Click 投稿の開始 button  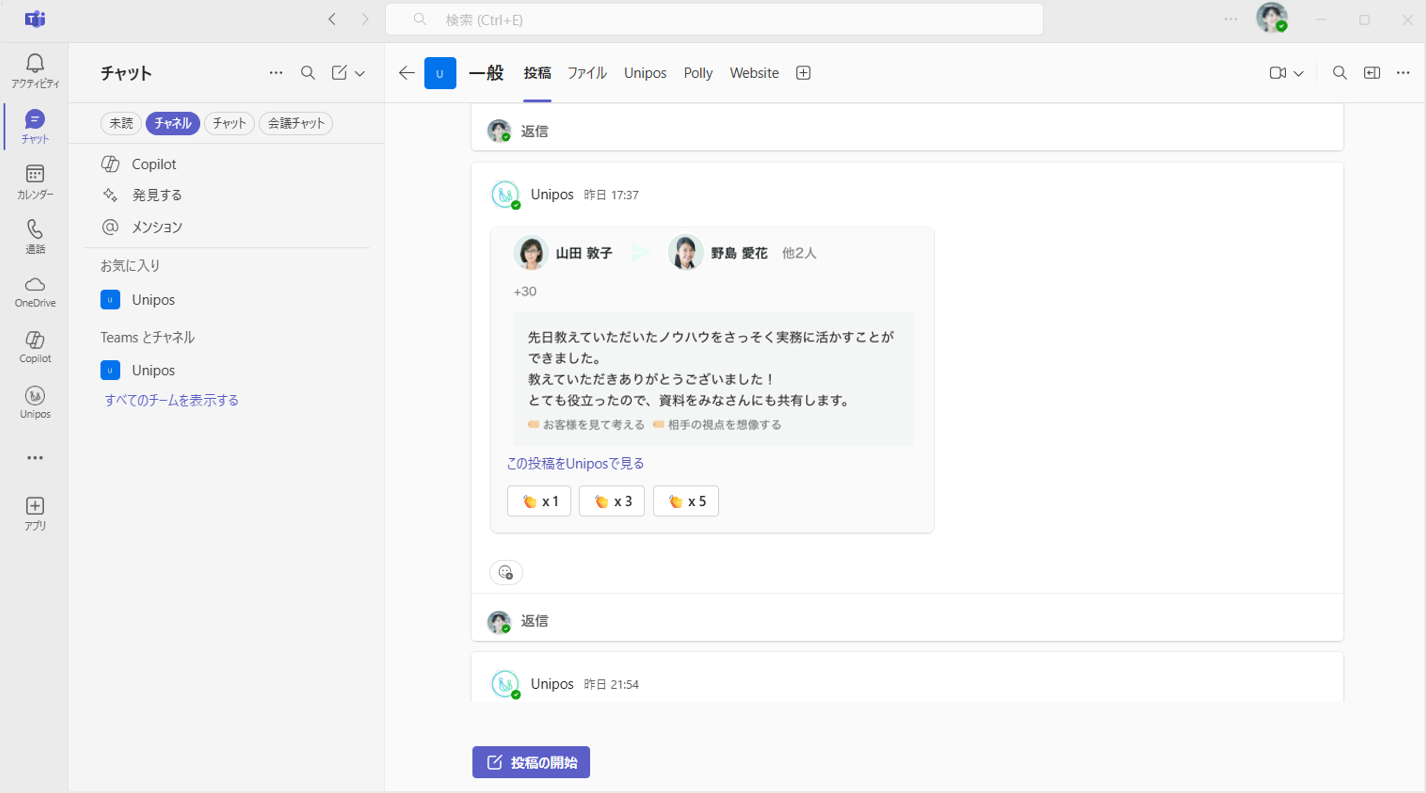pyautogui.click(x=531, y=762)
